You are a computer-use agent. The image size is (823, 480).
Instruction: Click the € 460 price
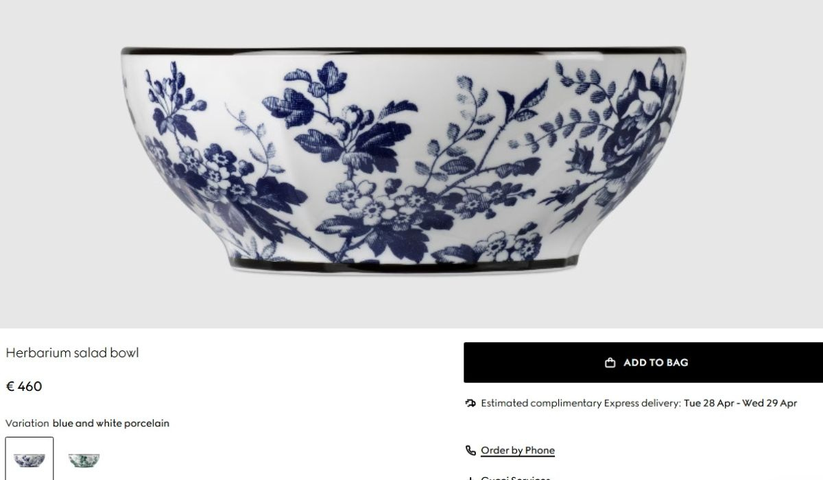pos(24,386)
